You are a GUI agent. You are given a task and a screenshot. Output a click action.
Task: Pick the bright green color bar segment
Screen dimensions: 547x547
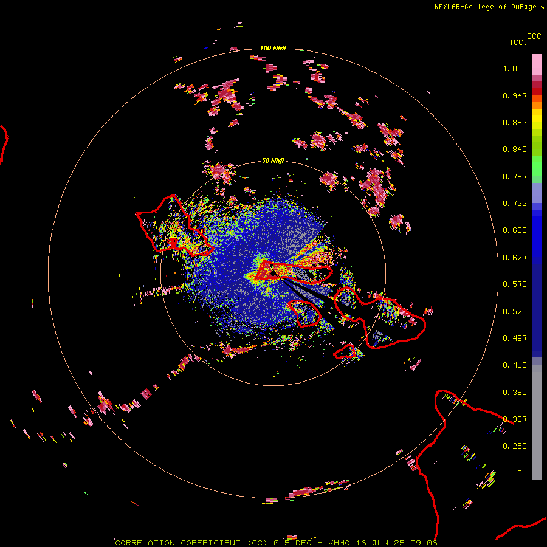(537, 166)
